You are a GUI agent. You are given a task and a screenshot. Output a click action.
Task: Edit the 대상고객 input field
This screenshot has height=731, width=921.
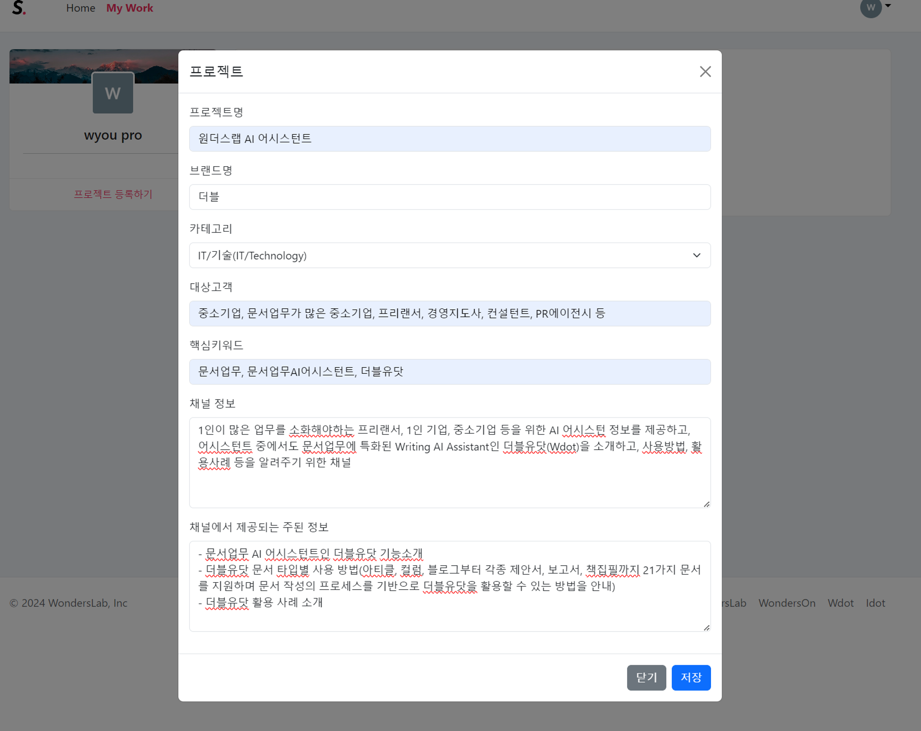pyautogui.click(x=449, y=313)
